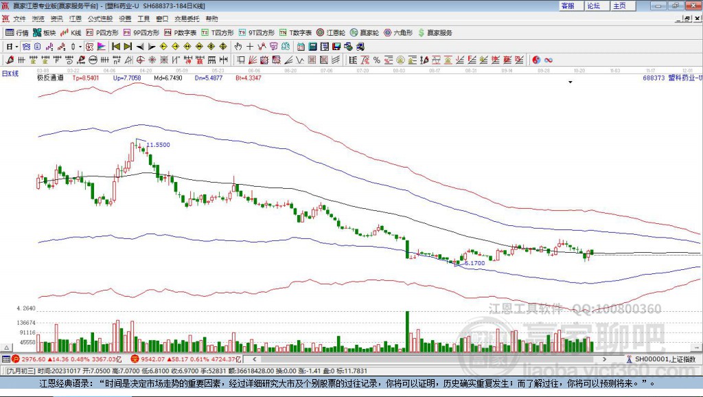This screenshot has height=397, width=703.
Task: Open the 9T四方形 tool
Action: coord(257,33)
